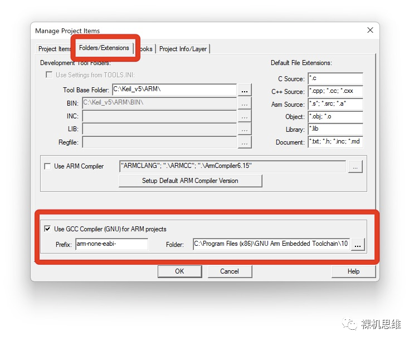Screen dimensions: 414x342
Task: Edit the C++ Source extensions field
Action: click(335, 91)
